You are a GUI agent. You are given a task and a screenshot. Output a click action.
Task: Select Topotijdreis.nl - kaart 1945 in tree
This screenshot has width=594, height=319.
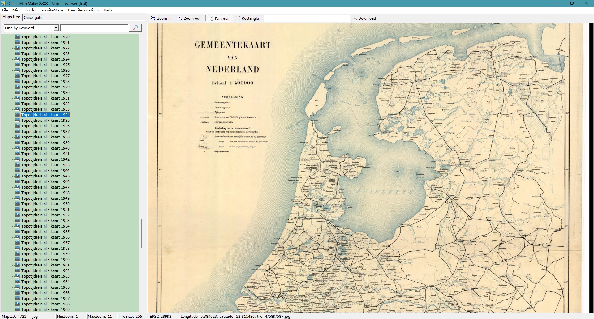click(45, 176)
